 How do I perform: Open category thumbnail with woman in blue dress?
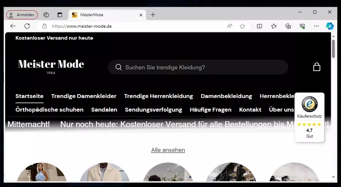click(x=42, y=172)
